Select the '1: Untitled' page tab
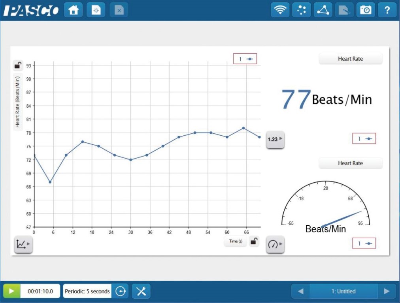 (x=343, y=292)
